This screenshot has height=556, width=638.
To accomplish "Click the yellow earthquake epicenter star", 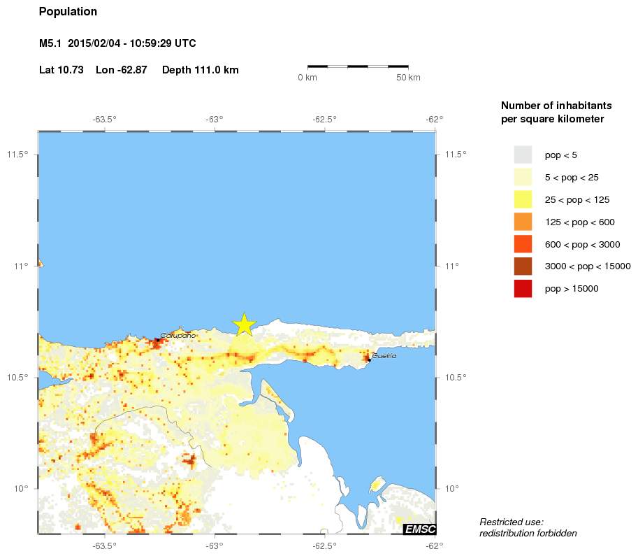I will click(x=244, y=325).
